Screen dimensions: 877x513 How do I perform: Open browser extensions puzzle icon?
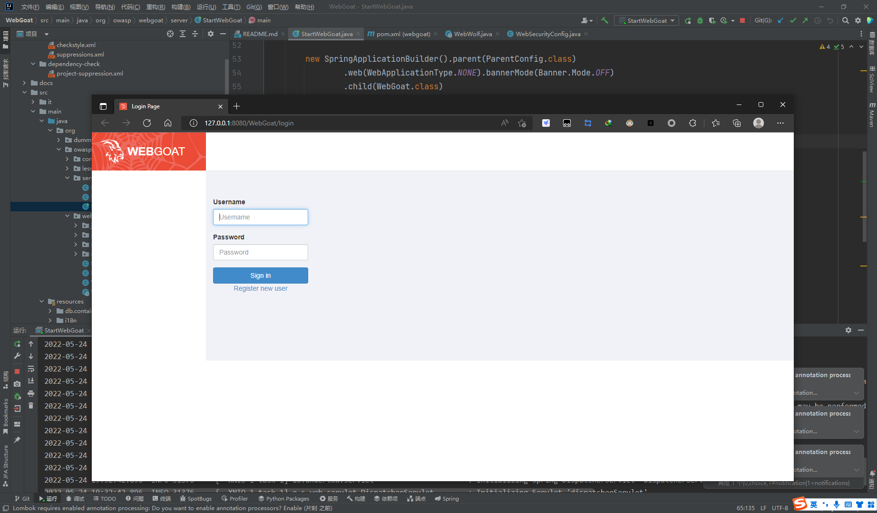coord(692,123)
